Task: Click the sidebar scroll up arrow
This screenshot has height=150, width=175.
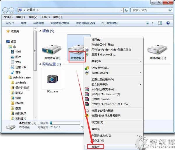Action: click(x=35, y=29)
